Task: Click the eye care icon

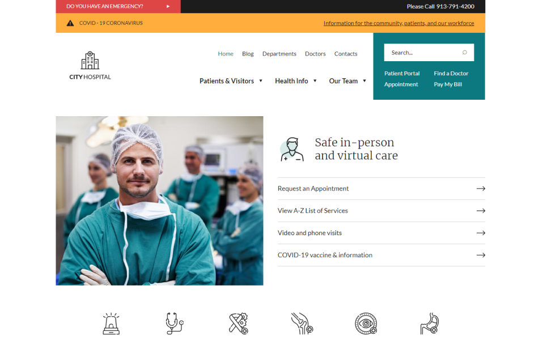Action: (x=366, y=324)
